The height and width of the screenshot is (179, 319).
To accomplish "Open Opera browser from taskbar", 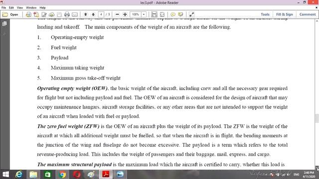I will (77, 175).
